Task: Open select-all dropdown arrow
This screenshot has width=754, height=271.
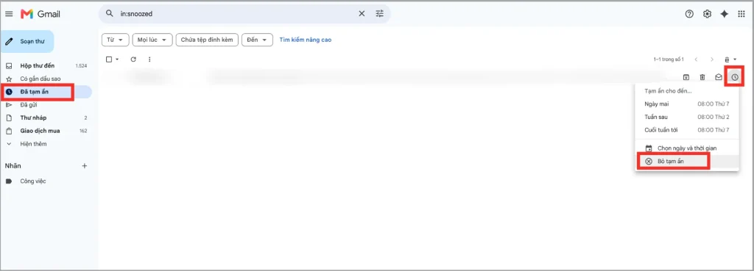Action: pyautogui.click(x=117, y=59)
